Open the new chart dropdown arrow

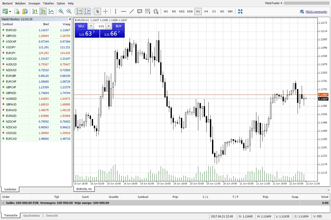coord(10,11)
